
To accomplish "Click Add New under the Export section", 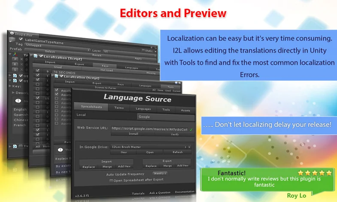I will tap(183, 166).
